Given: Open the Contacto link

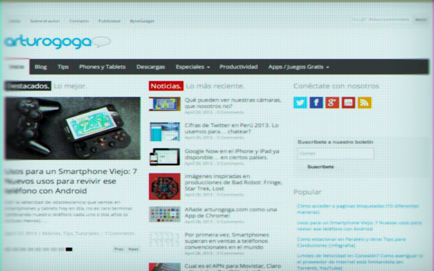Looking at the screenshot, I should point(79,21).
